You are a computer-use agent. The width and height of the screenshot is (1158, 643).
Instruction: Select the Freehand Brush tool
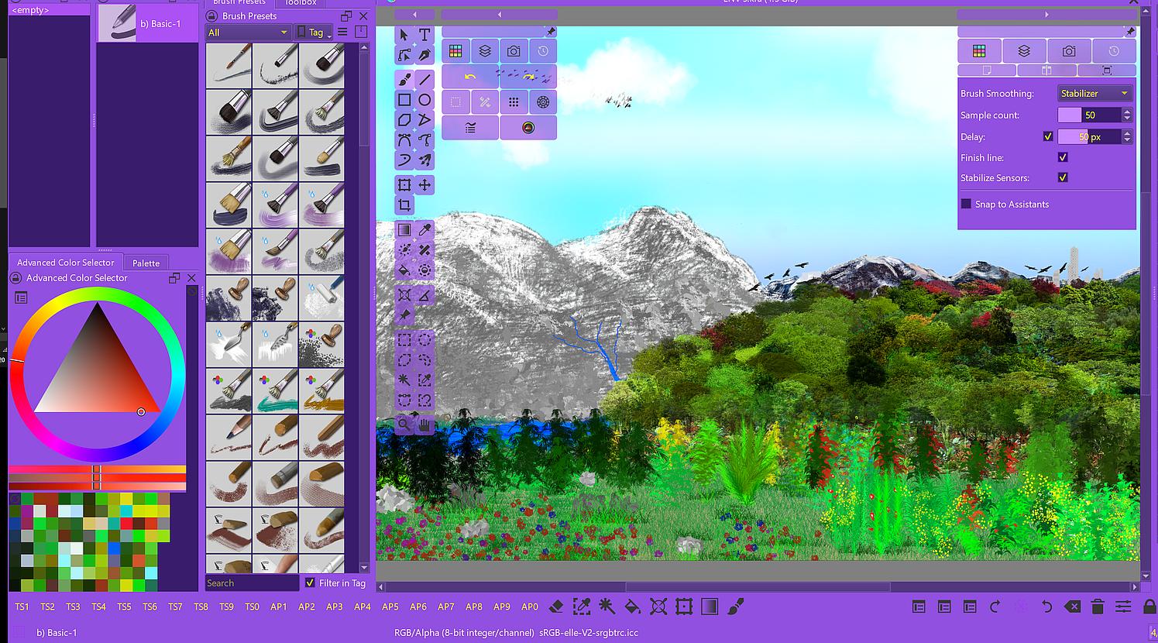404,80
